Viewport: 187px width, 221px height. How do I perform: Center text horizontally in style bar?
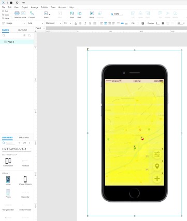pos(106,23)
